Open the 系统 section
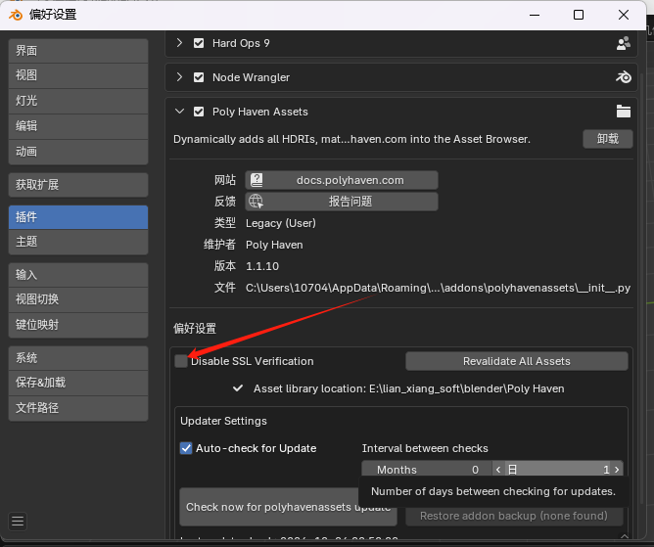Image resolution: width=654 pixels, height=547 pixels. tap(78, 358)
